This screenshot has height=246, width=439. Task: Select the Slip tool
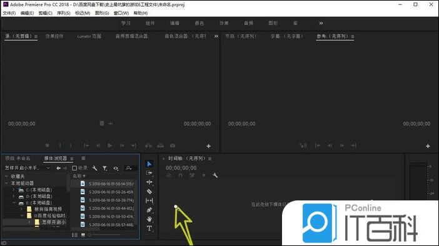[149, 200]
